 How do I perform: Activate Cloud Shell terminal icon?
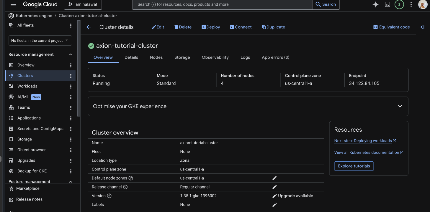[388, 4]
